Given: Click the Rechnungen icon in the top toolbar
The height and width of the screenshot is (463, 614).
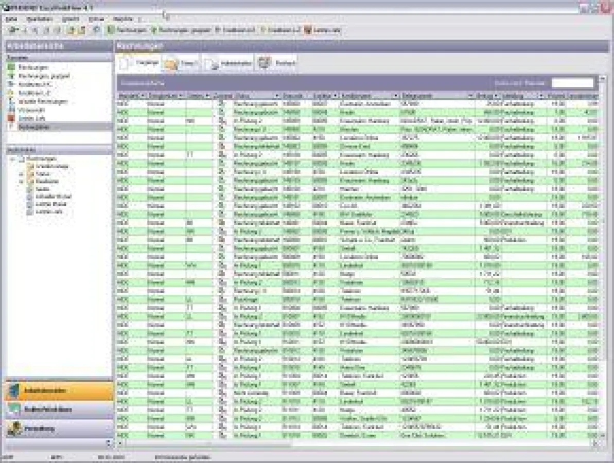Looking at the screenshot, I should point(111,30).
